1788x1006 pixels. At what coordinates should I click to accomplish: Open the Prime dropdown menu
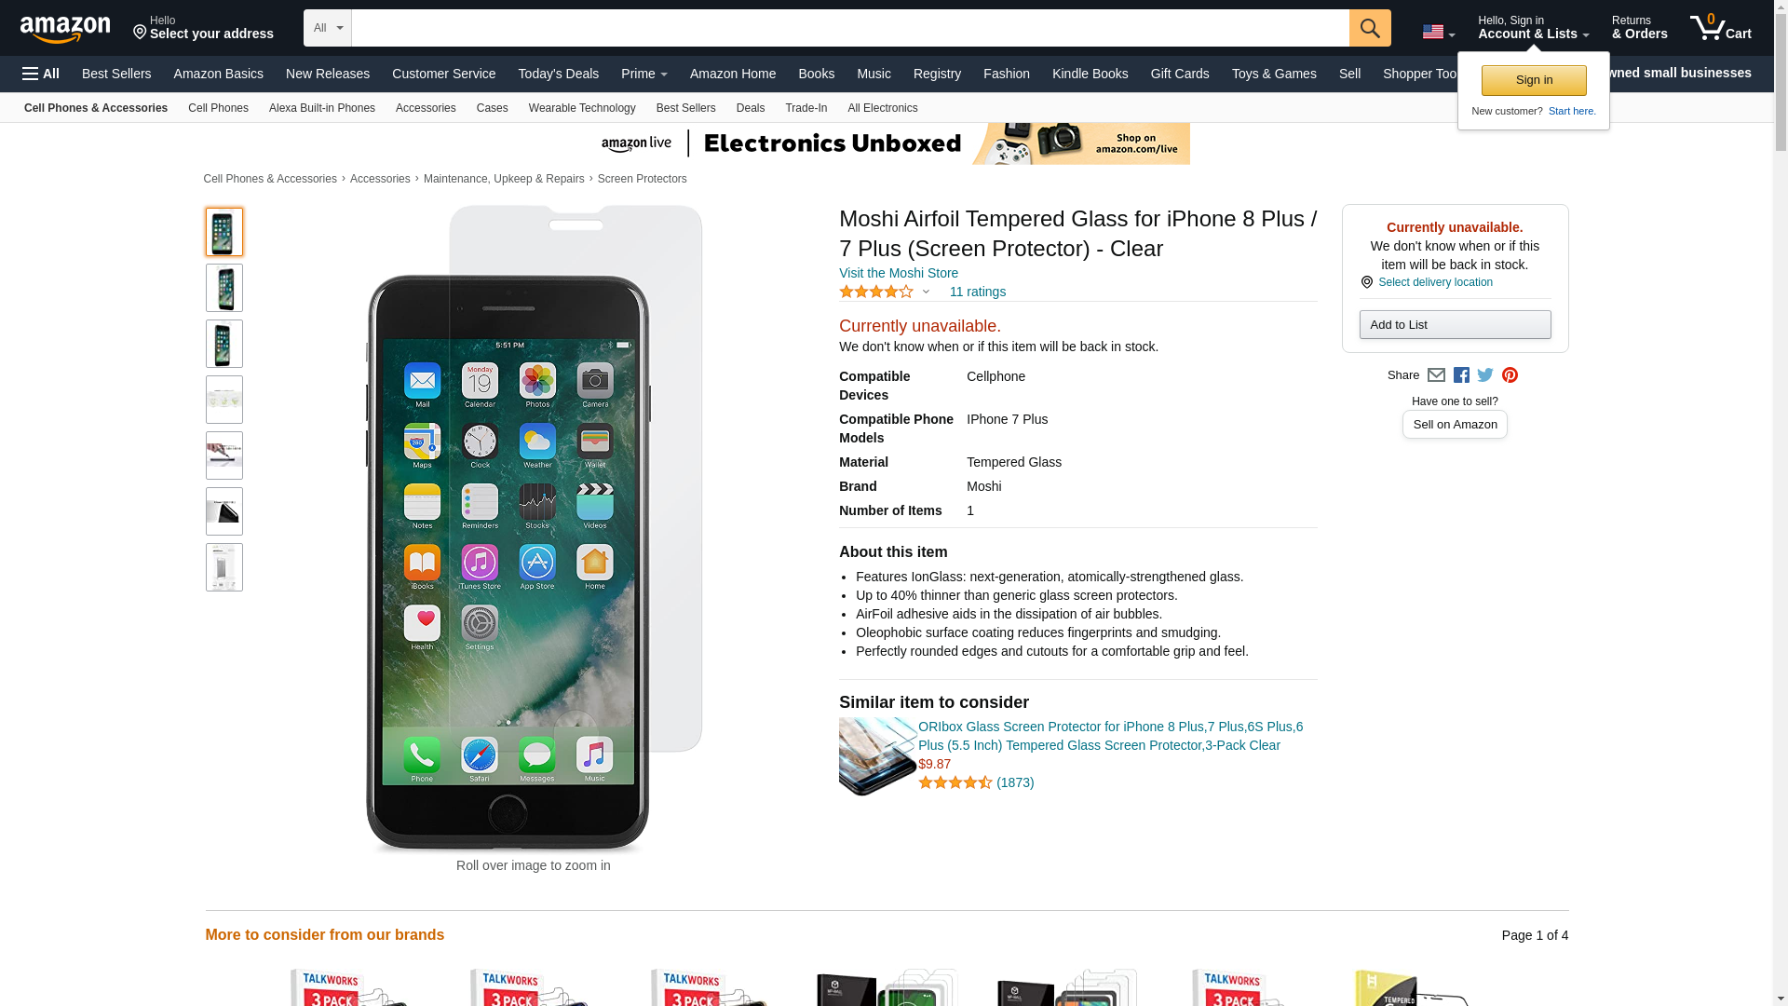(644, 74)
